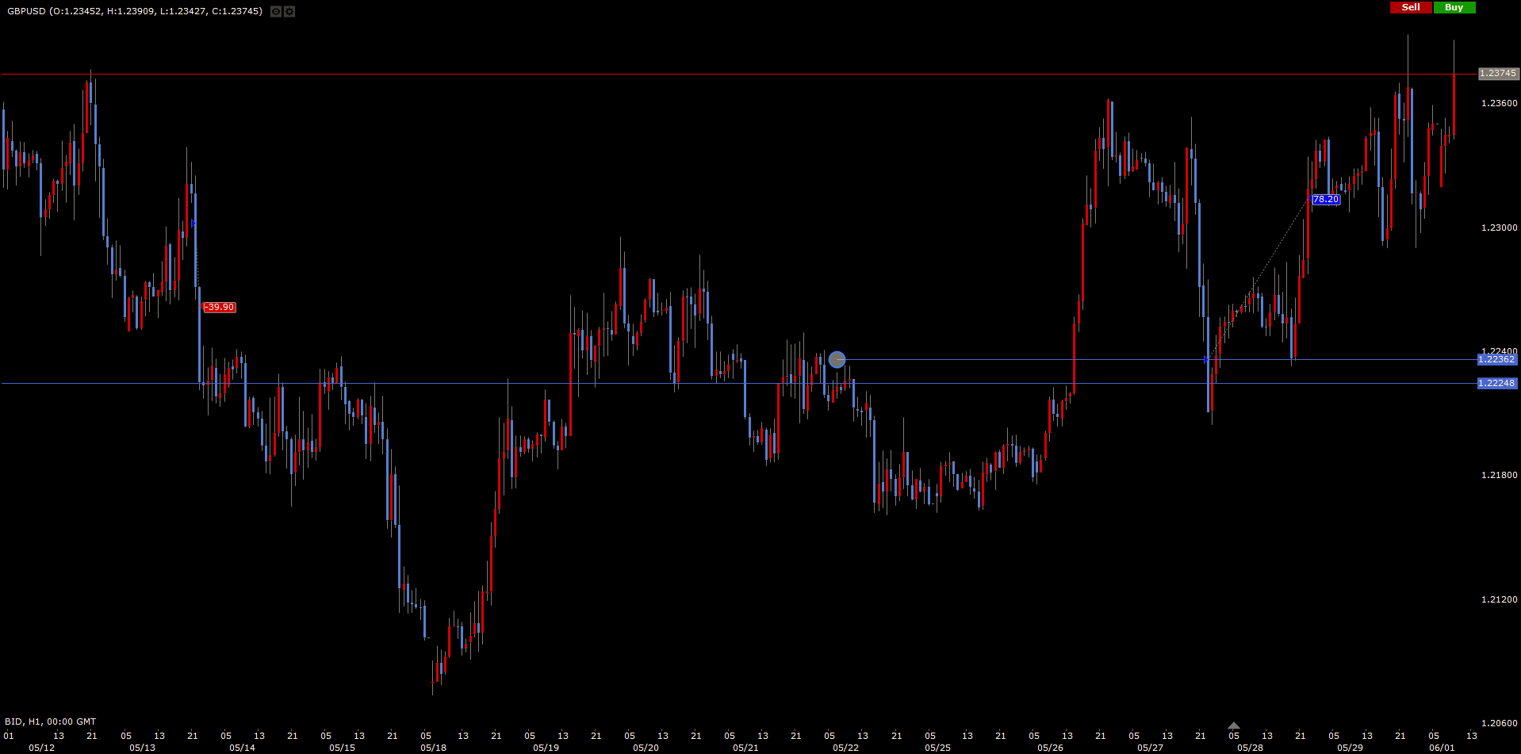Click the red Sell button
Viewport: 1521px width, 754px height.
tap(1411, 7)
